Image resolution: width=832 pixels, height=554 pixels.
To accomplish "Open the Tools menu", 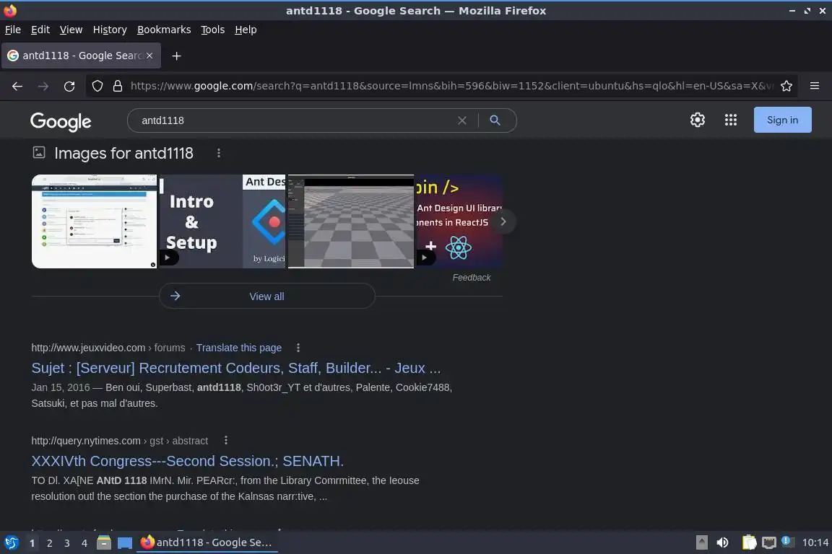I will [x=213, y=30].
